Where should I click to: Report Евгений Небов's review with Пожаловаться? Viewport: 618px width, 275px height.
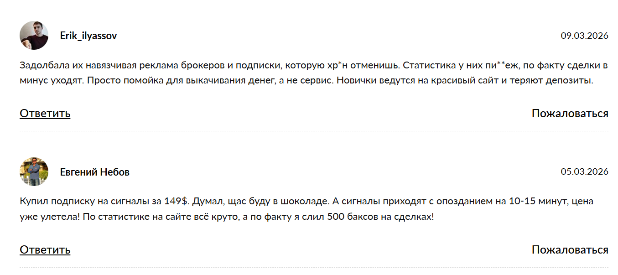click(570, 250)
